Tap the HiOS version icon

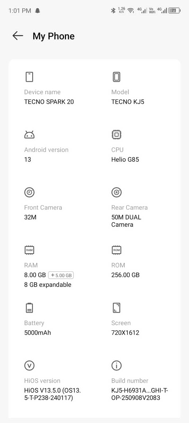click(29, 366)
